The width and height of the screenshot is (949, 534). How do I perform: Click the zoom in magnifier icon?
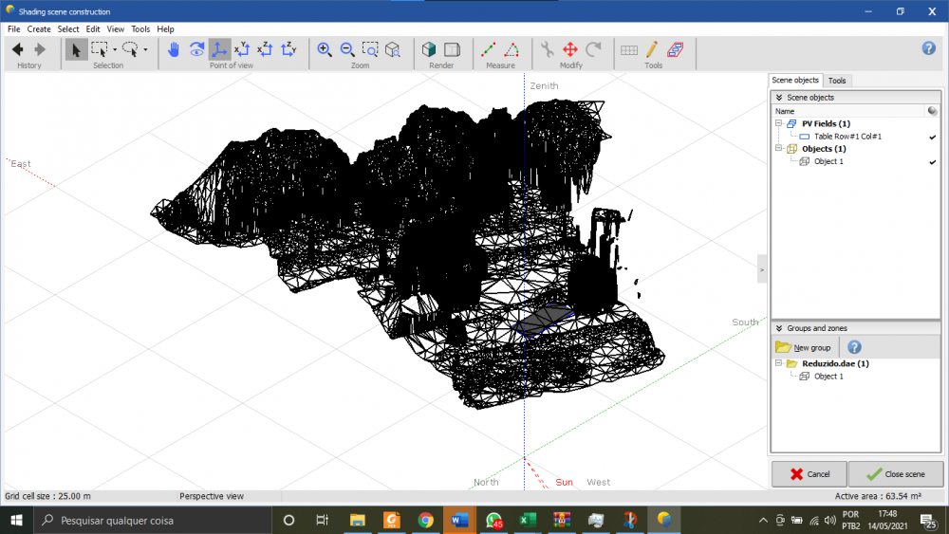[x=325, y=49]
